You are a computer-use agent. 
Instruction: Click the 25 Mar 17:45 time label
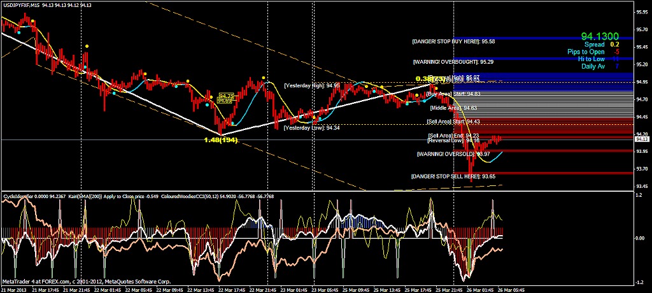click(419, 290)
